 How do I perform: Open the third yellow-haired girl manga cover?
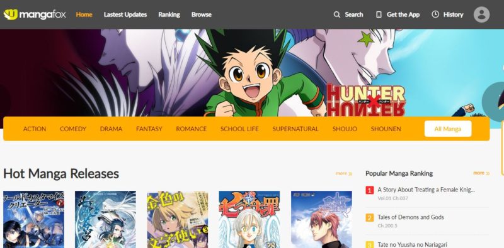coord(178,220)
